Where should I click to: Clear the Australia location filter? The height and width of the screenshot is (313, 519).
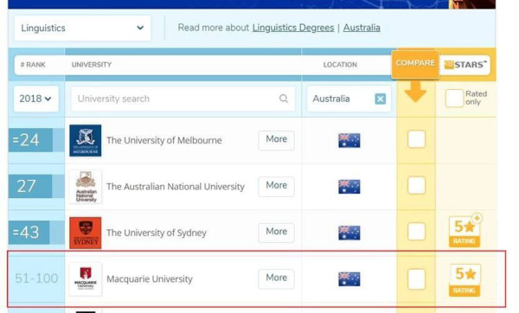380,99
